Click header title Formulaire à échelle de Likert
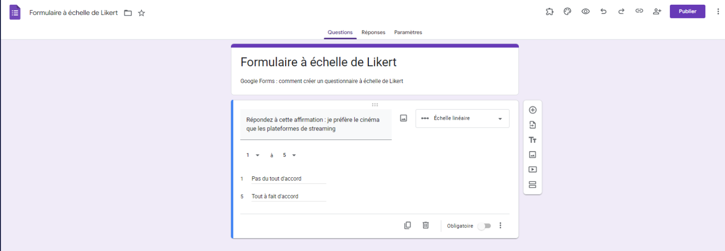The image size is (725, 251). pos(73,13)
